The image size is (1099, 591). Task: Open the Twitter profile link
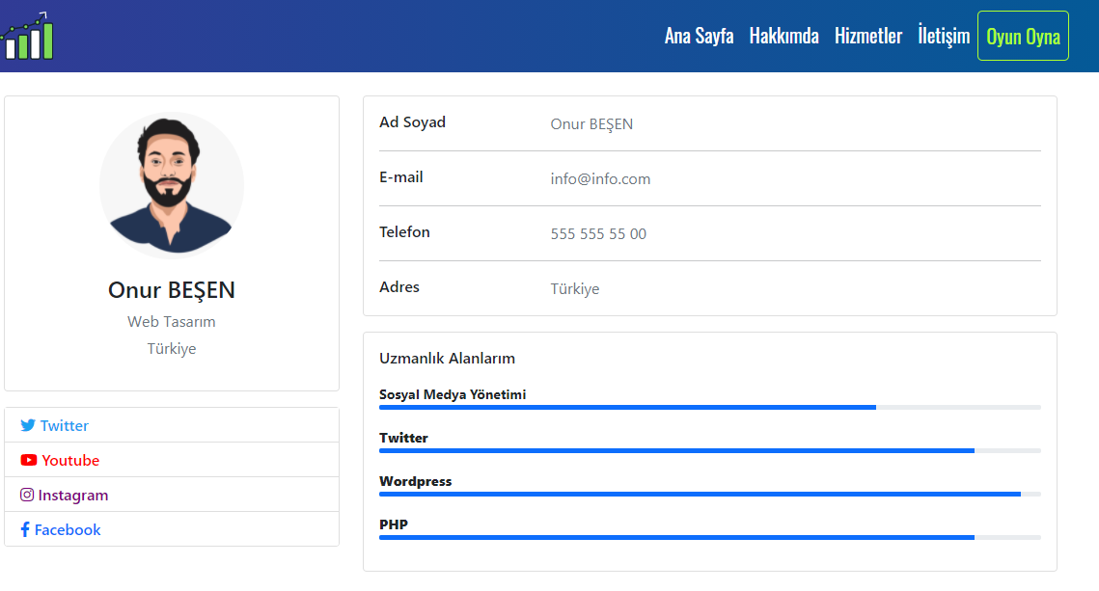[55, 425]
